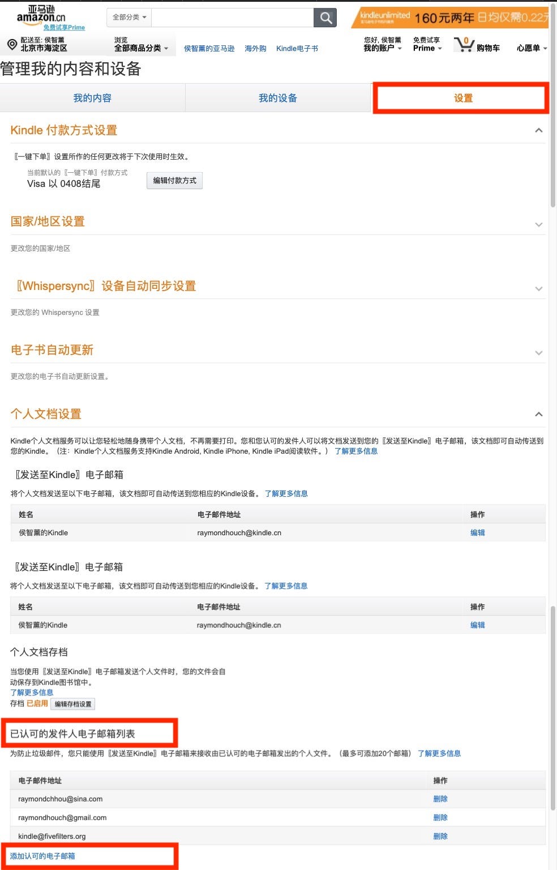The width and height of the screenshot is (557, 870).
Task: Open the shopping cart icon
Action: [x=464, y=45]
